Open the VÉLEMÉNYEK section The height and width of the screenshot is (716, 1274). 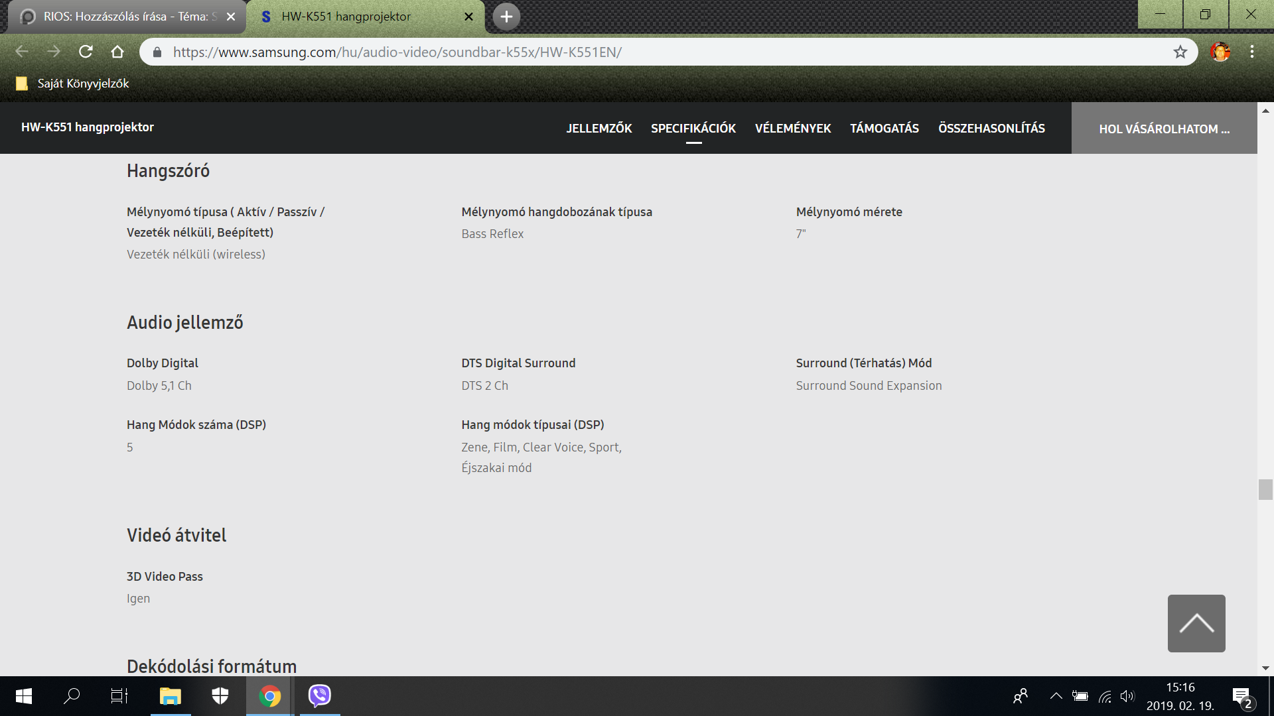click(793, 128)
